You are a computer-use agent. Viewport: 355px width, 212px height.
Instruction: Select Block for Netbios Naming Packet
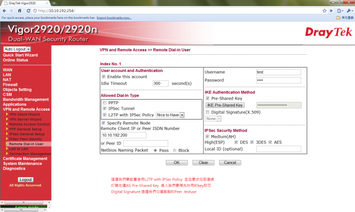(175, 151)
